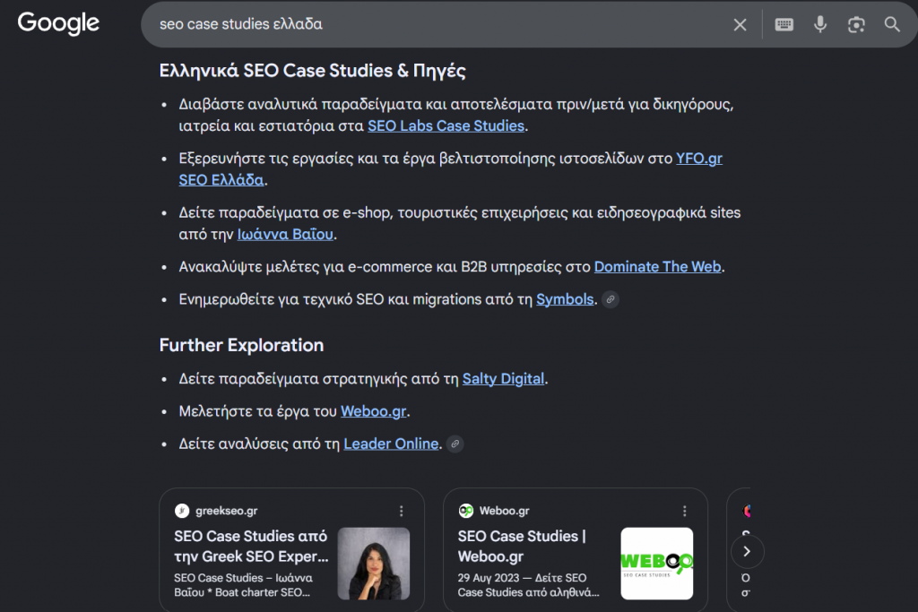Click the greekseo.gr favicon

coord(182,511)
